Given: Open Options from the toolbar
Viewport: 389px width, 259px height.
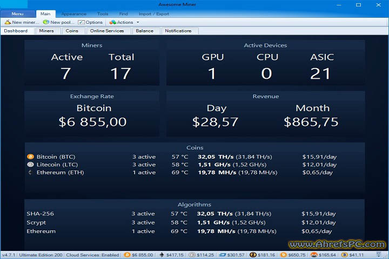Looking at the screenshot, I should coord(90,22).
